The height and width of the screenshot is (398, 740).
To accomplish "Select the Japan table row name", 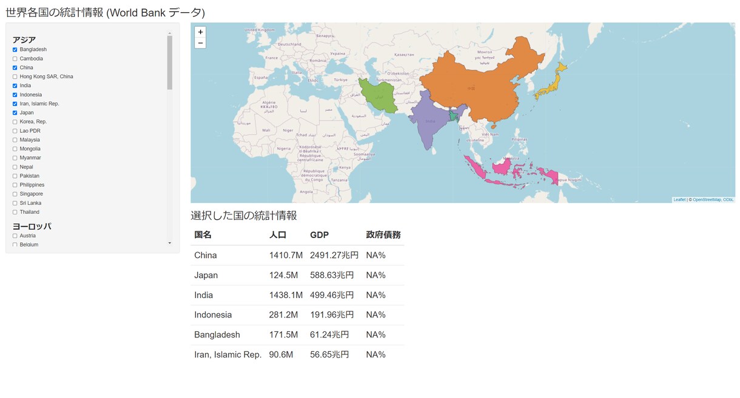I will point(206,276).
